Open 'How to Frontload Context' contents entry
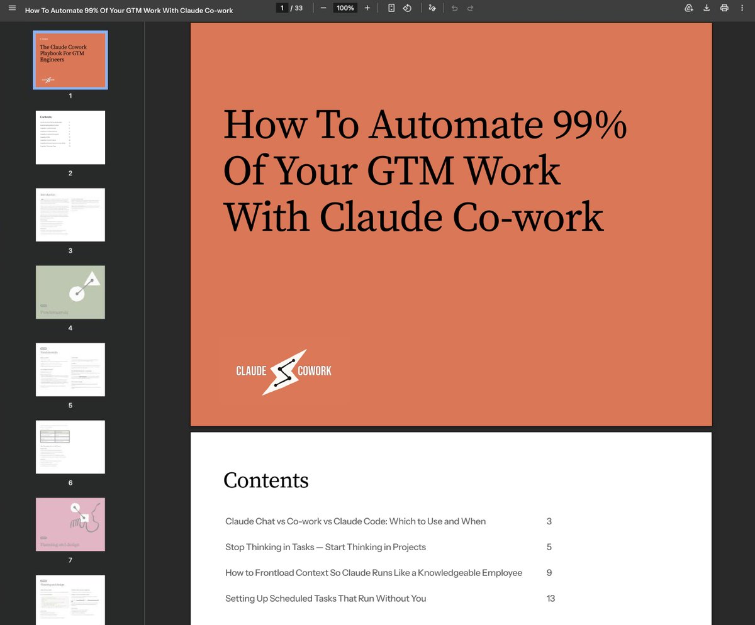Screen dimensions: 755x625 coord(374,573)
